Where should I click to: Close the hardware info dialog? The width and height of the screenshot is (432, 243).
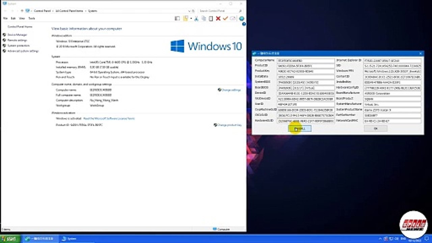[x=421, y=53]
